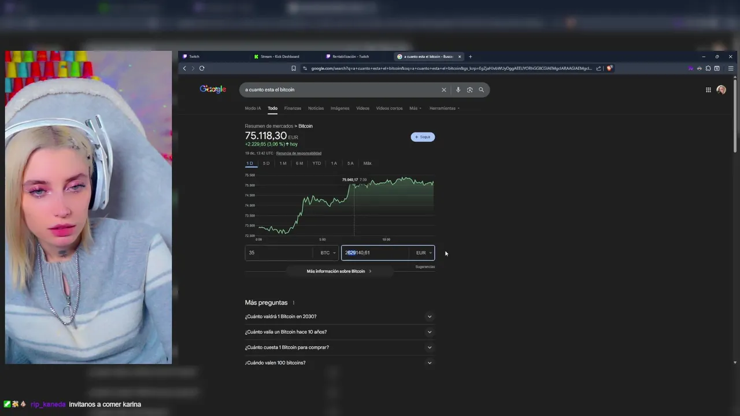The height and width of the screenshot is (416, 740).
Task: Reload the page with the refresh icon
Action: pyautogui.click(x=202, y=68)
